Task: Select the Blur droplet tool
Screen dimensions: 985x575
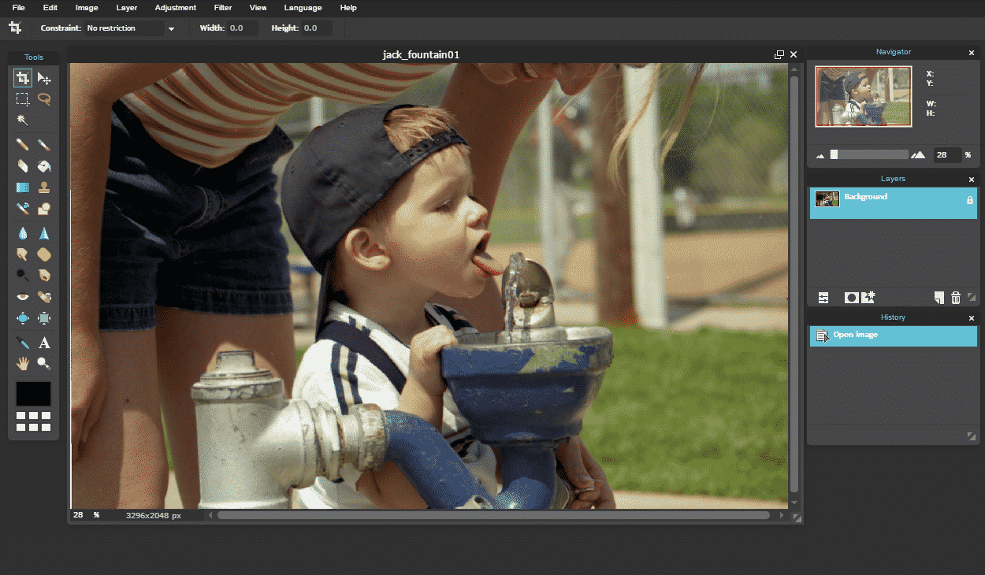Action: [x=23, y=233]
